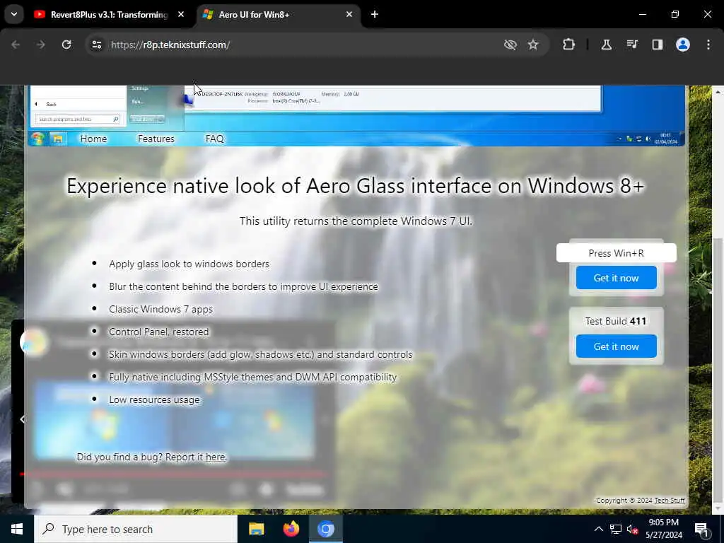Open the Home navigation item

[93, 139]
